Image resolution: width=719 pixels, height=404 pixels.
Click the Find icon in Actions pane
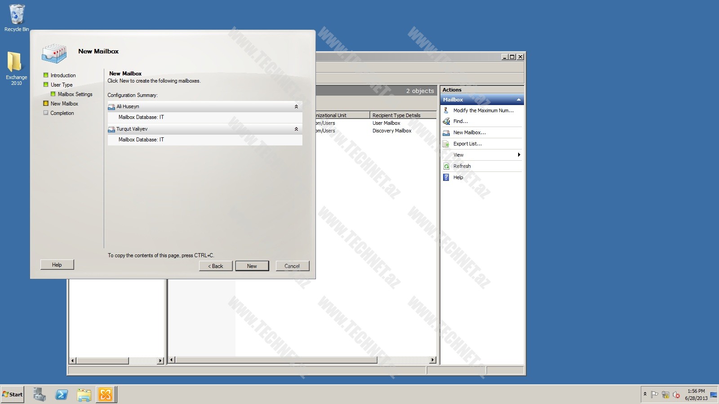[x=446, y=121]
